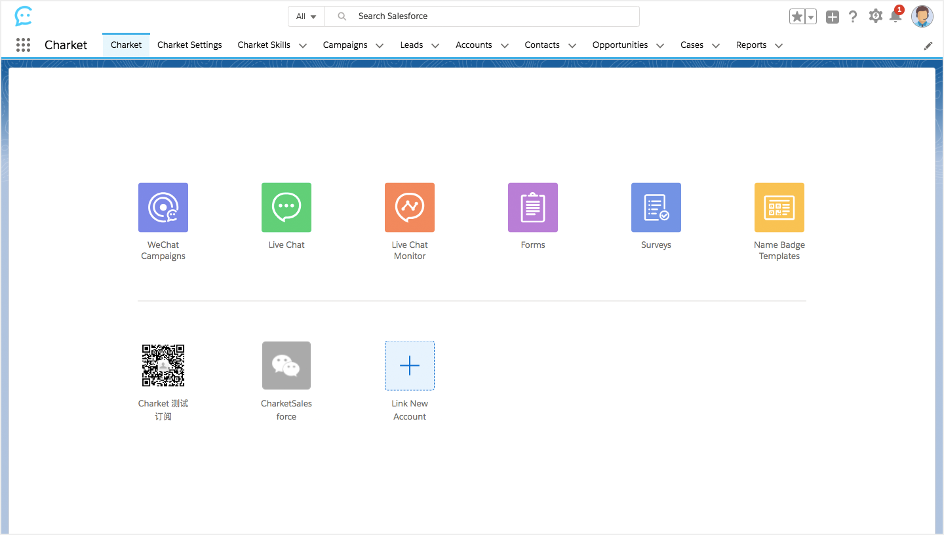This screenshot has width=944, height=535.
Task: Open the setup gear menu
Action: coord(875,16)
